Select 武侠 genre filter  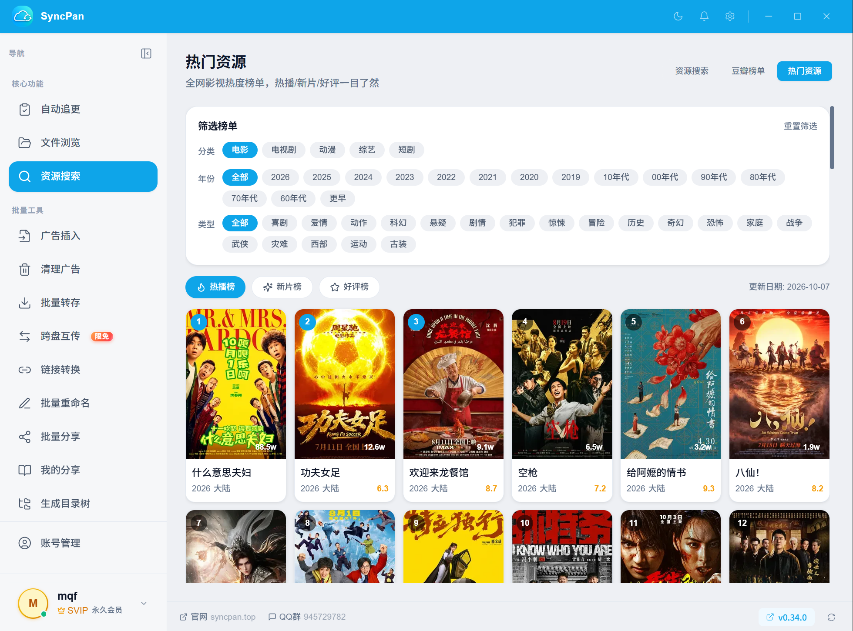coord(240,244)
